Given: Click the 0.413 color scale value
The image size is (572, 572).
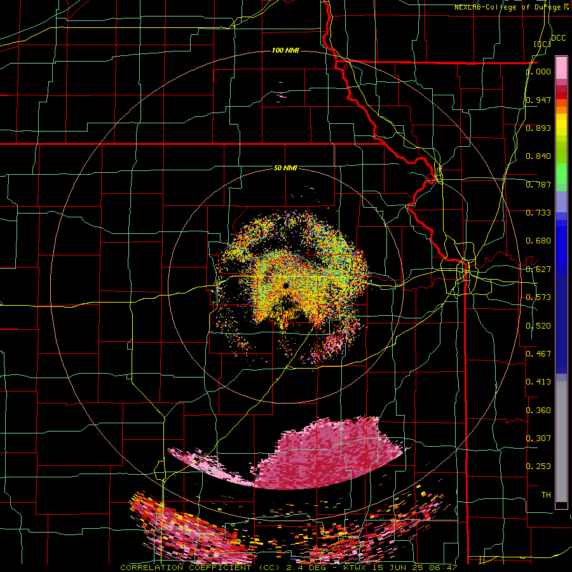Looking at the screenshot, I should click(x=538, y=382).
